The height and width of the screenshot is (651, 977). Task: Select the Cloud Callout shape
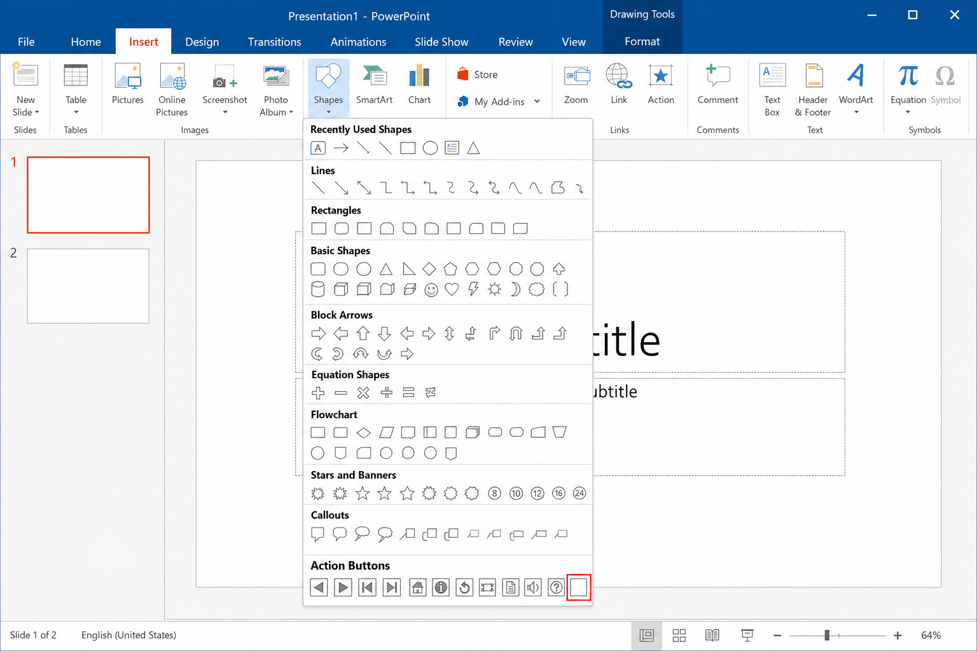(385, 535)
